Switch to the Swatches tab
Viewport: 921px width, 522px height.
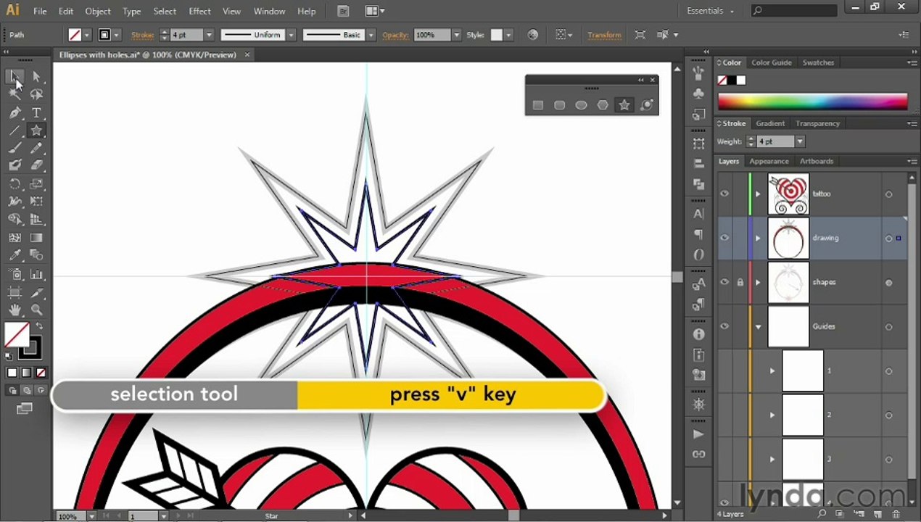pyautogui.click(x=818, y=63)
